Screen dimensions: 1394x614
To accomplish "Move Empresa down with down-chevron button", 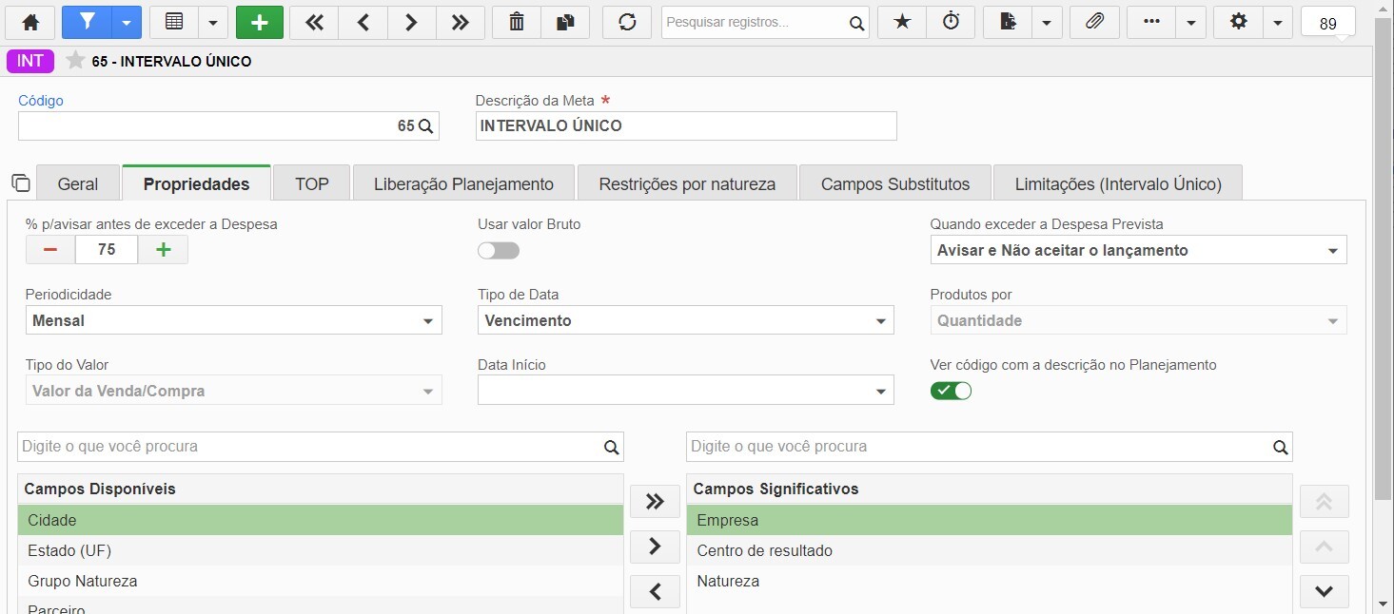I will (x=1325, y=591).
